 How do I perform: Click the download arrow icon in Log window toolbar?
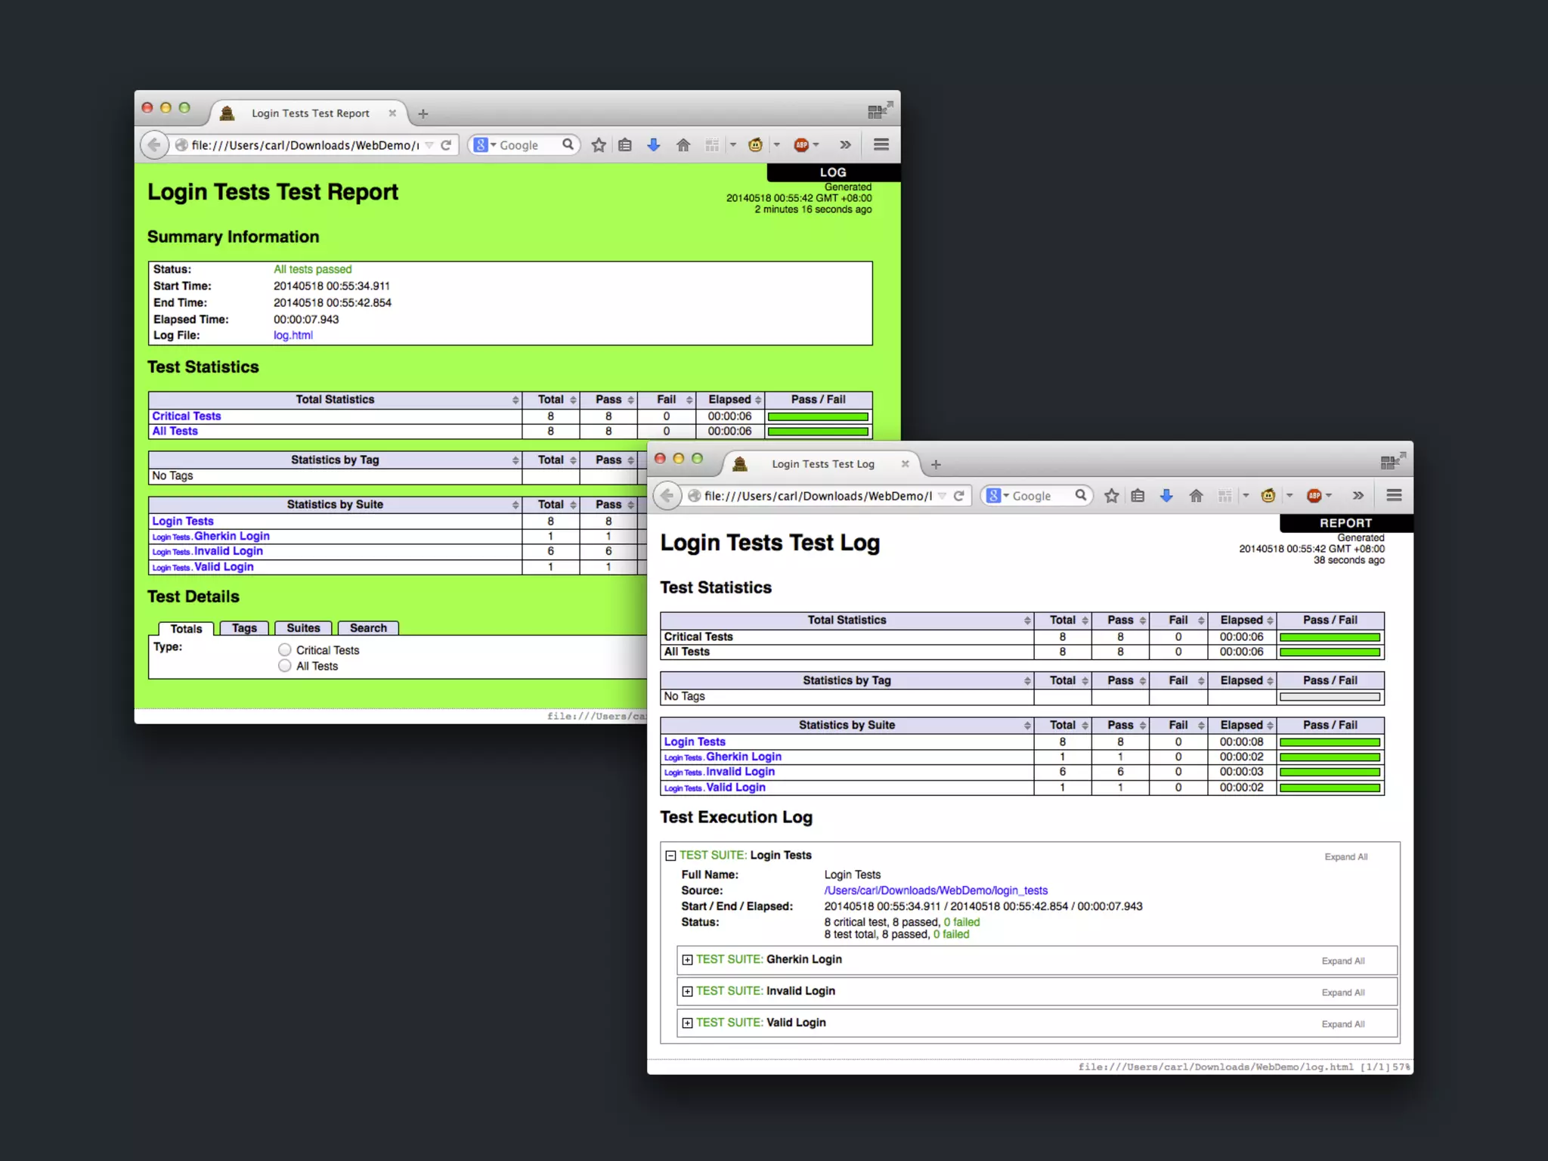pyautogui.click(x=1166, y=496)
